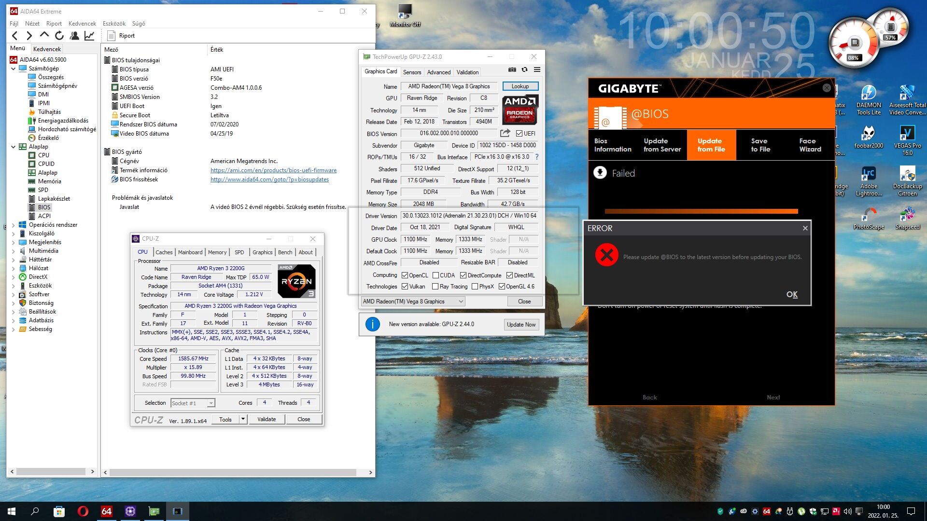927x521 pixels.
Task: Refresh the AIDA64 page
Action: click(x=59, y=36)
